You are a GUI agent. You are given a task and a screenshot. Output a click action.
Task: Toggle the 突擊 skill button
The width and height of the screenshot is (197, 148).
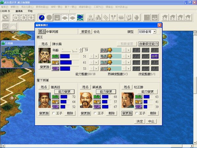[x=145, y=62]
